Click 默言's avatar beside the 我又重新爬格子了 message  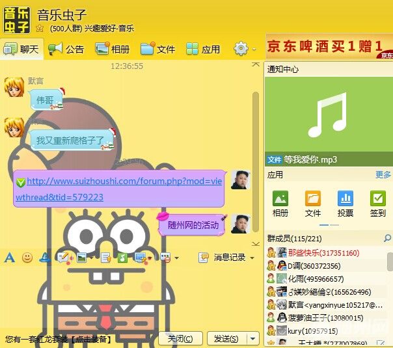pos(14,127)
